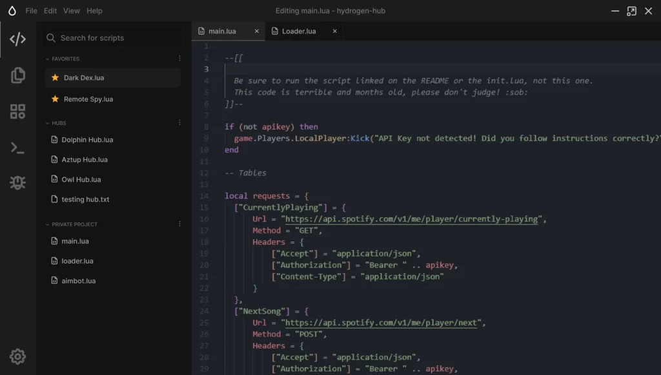This screenshot has width=661, height=375.
Task: Open the bug debugger icon
Action: 17,183
